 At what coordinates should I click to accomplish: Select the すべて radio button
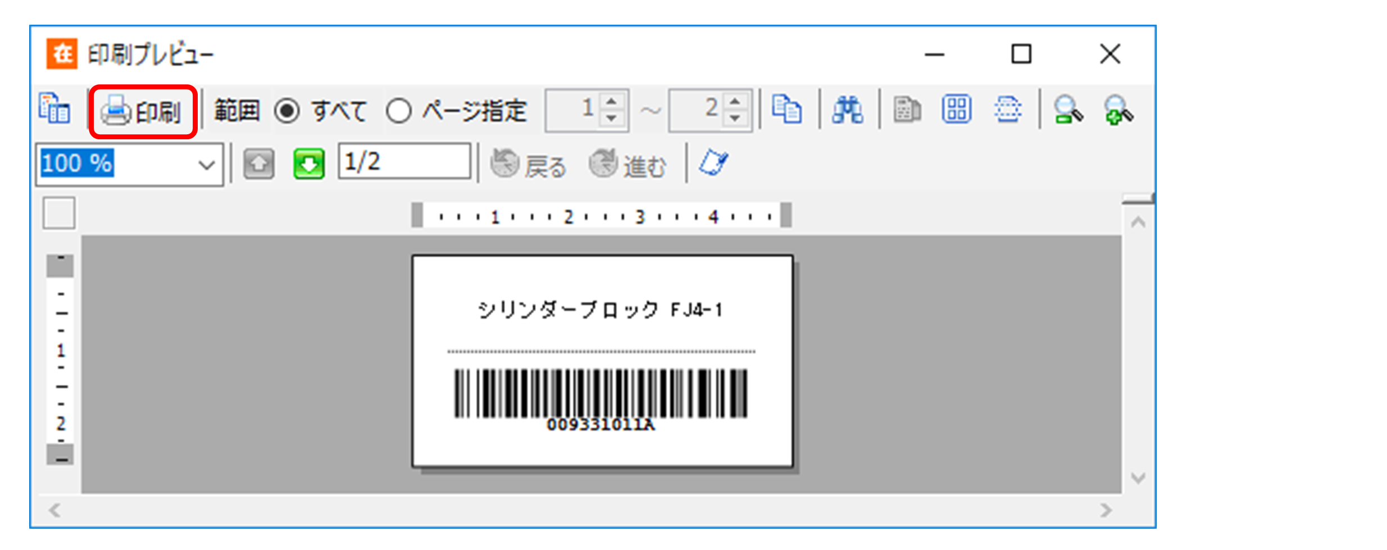pos(288,111)
